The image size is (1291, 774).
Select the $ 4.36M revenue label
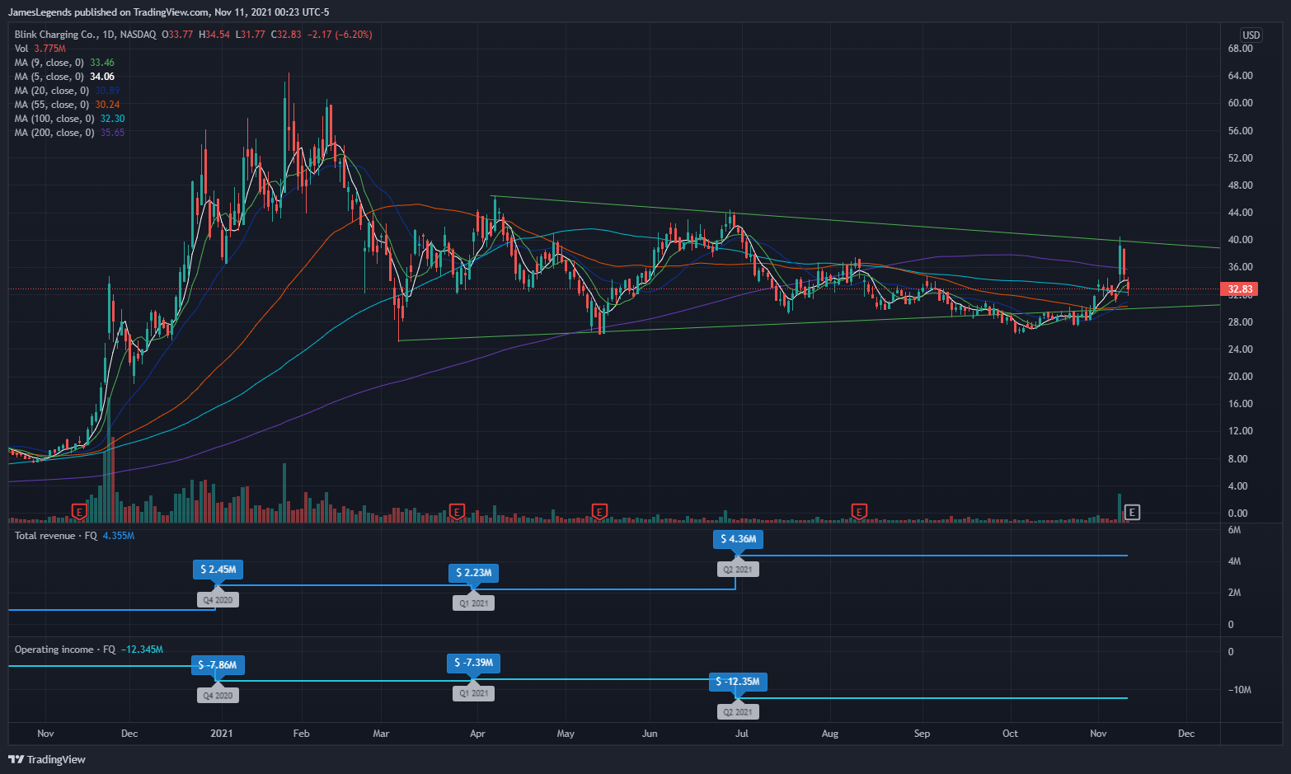[x=738, y=539]
